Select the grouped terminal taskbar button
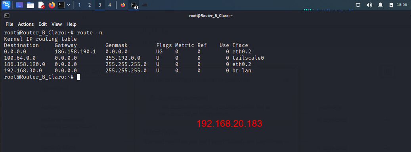Screen dimensions: 411x152 pos(134,5)
